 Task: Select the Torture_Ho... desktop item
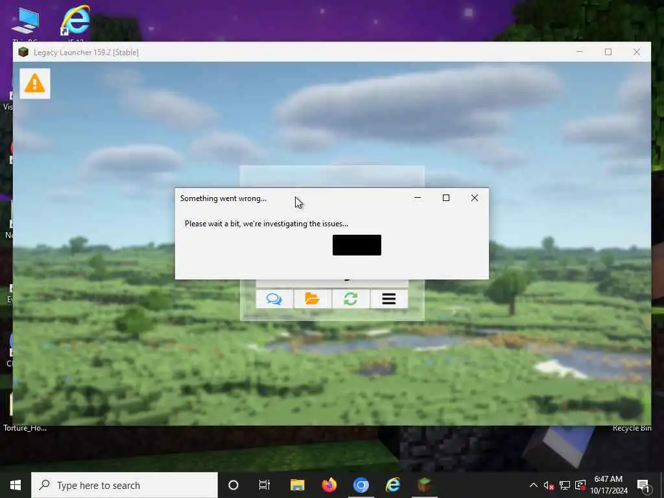tap(25, 428)
